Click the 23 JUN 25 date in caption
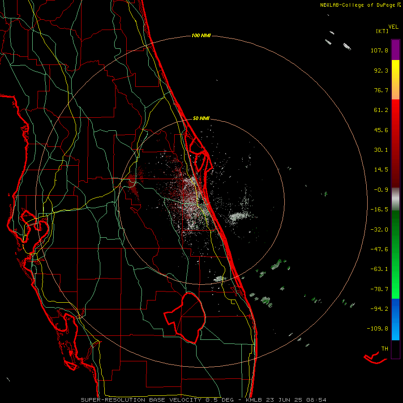403x403 pixels. [x=283, y=400]
